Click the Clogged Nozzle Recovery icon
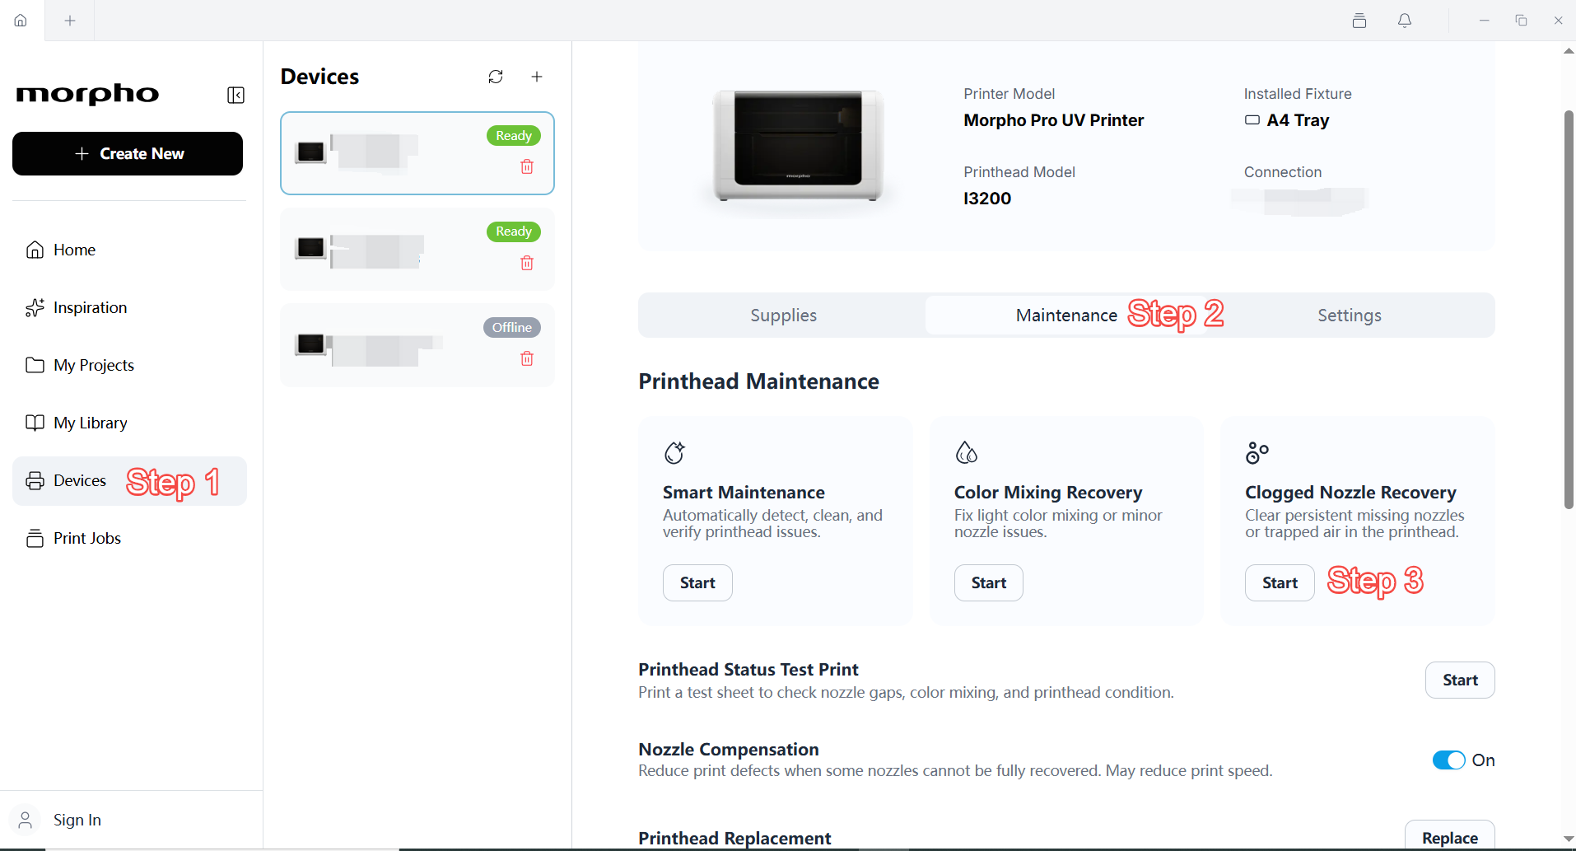Image resolution: width=1576 pixels, height=851 pixels. (x=1257, y=452)
